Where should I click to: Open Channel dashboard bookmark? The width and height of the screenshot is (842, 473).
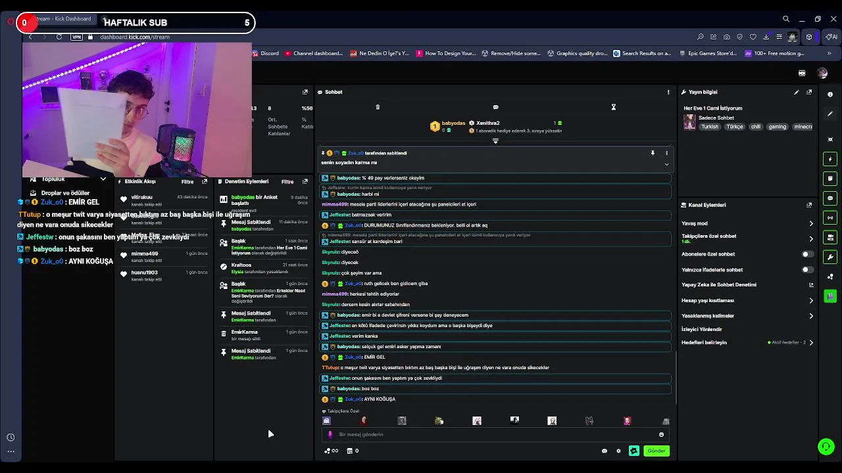313,53
